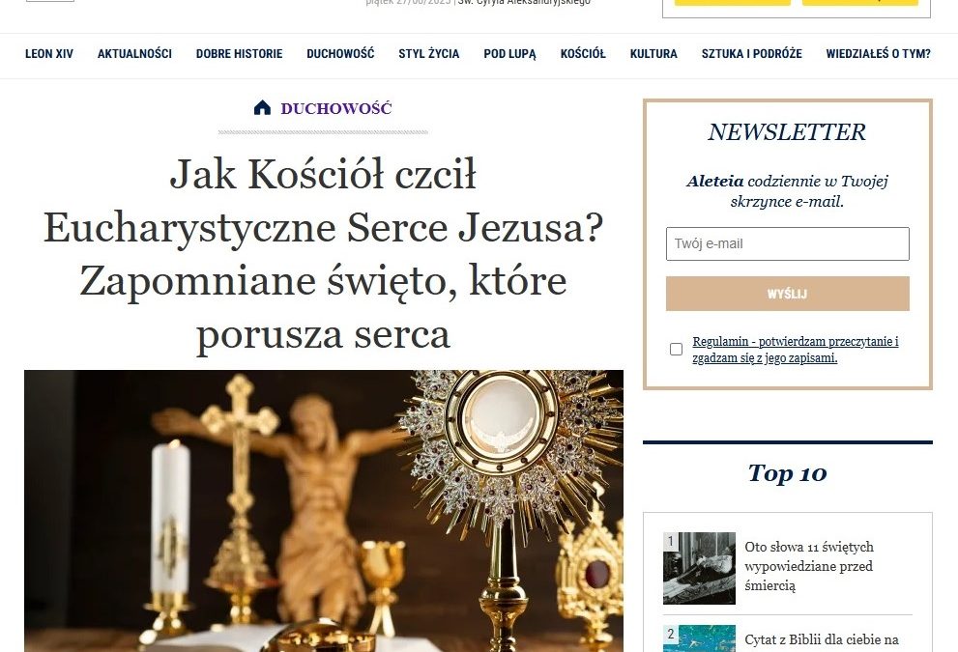The image size is (958, 652).
Task: Submit newsletter with the WYŚLIJ button
Action: 788,294
